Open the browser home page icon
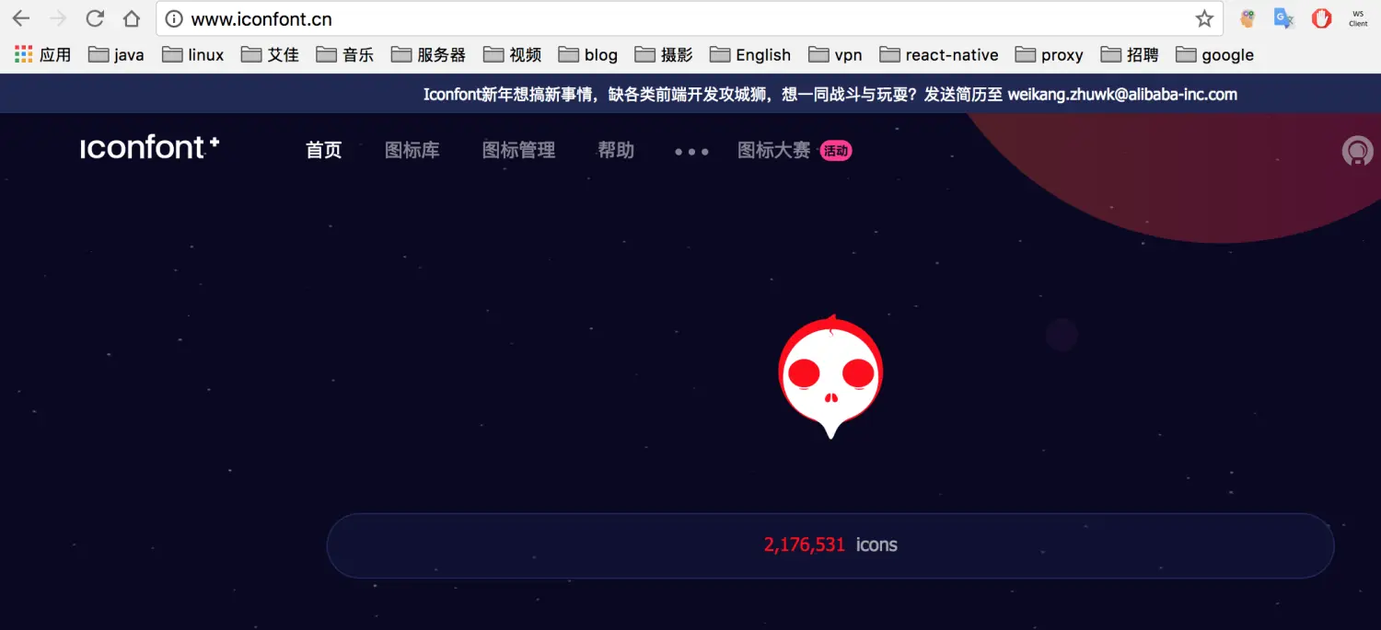The image size is (1381, 630). (132, 18)
